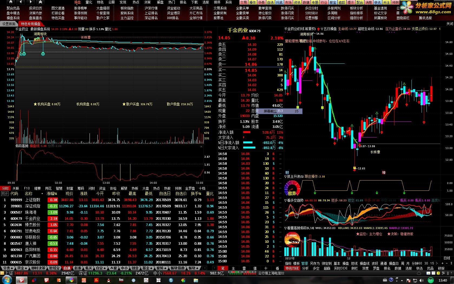Collapse the 五日操盘 indicator triangle
The image size is (454, 284).
click(x=322, y=29)
